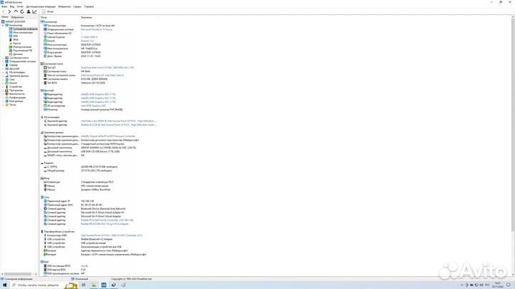515x289 pixels.
Task: Select the ARDOR GAMING disk drive row
Action: click(x=109, y=148)
